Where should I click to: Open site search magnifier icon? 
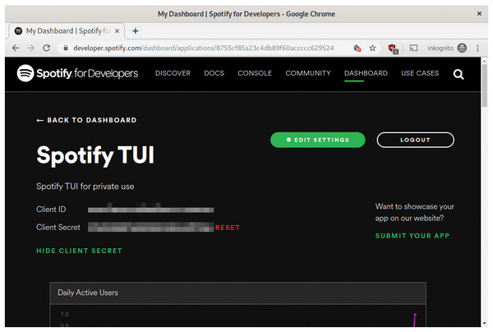coord(458,74)
